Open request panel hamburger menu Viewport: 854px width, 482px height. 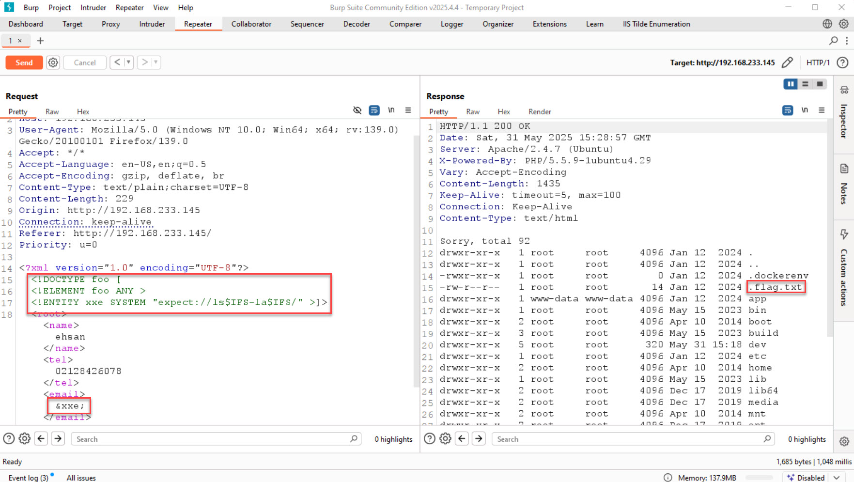click(x=408, y=110)
